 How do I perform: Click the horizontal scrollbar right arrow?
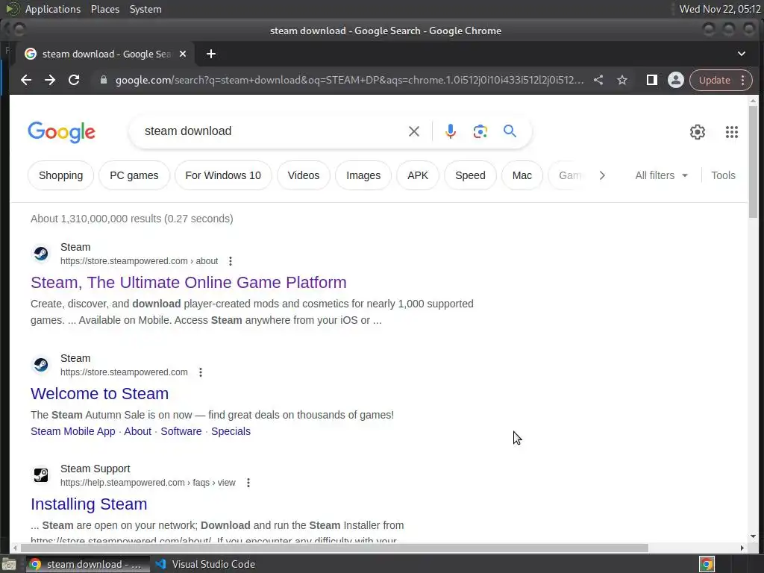[742, 548]
